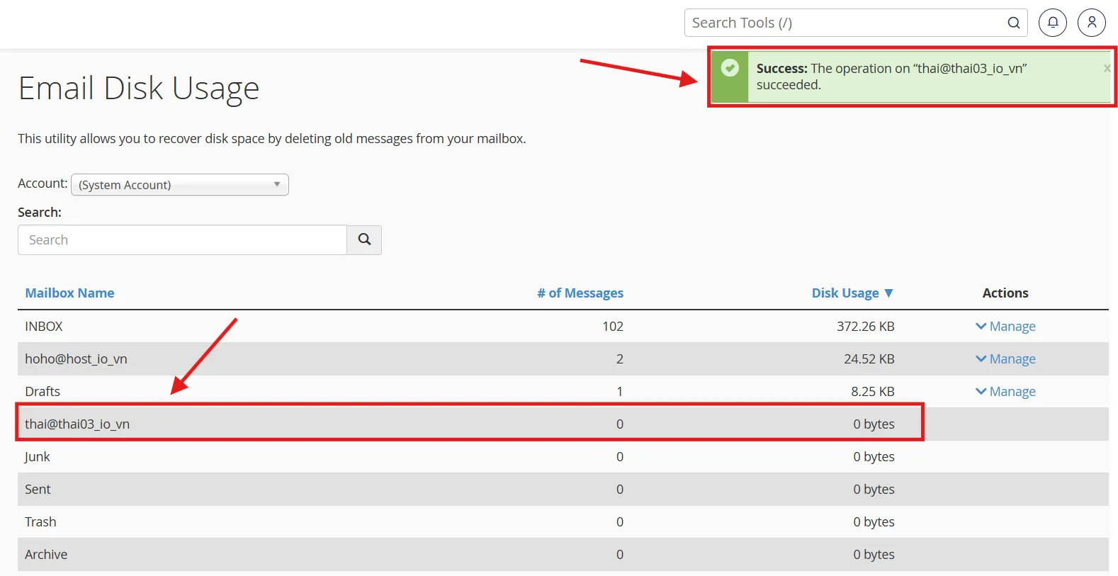
Task: Click the green success checkmark icon
Action: pos(730,68)
